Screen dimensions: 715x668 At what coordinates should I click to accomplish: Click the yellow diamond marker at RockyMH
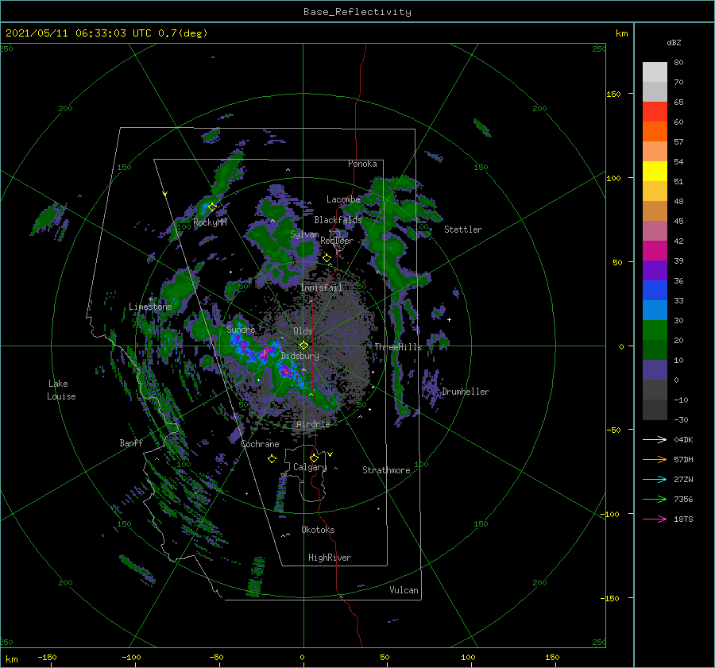(x=212, y=207)
